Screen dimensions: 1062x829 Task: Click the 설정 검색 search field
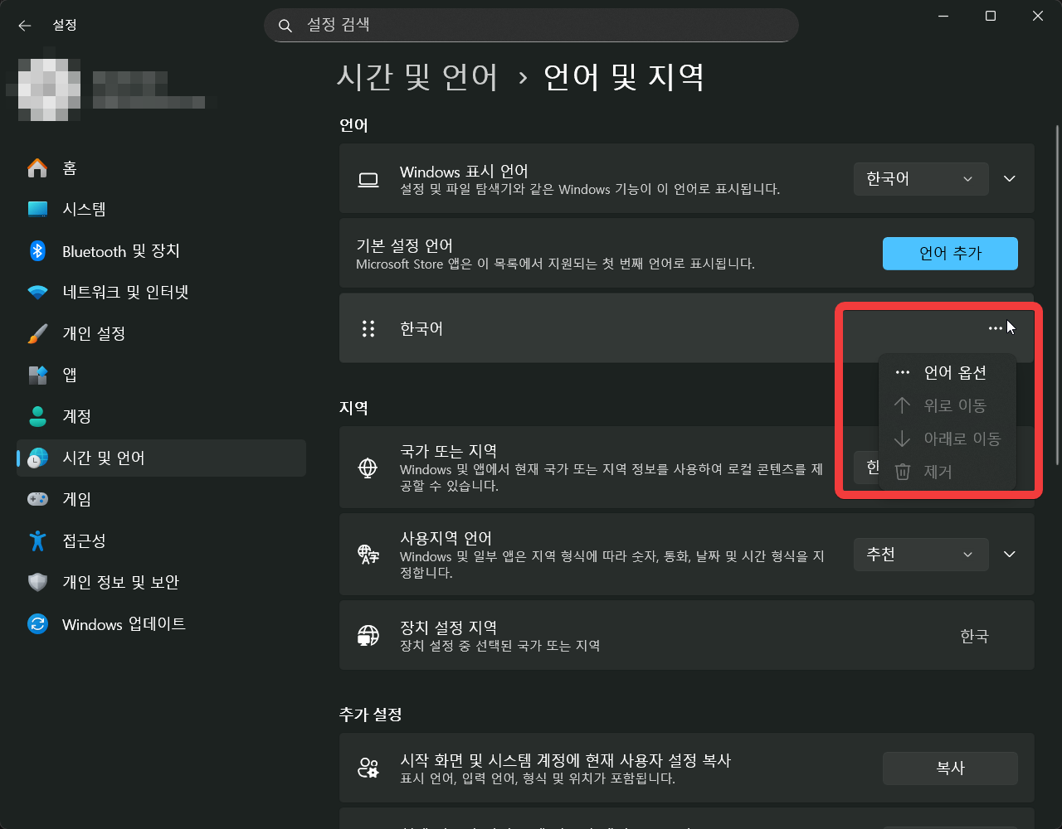tap(531, 26)
